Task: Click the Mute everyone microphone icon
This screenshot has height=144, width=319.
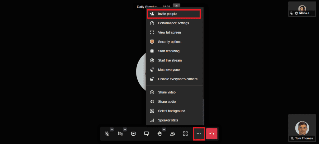Action: pyautogui.click(x=152, y=70)
